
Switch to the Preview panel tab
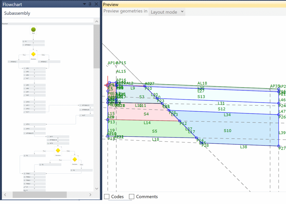pyautogui.click(x=111, y=4)
